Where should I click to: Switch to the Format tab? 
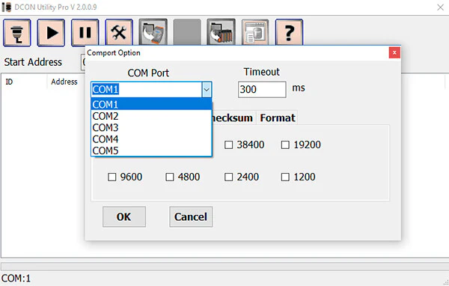pyautogui.click(x=277, y=118)
